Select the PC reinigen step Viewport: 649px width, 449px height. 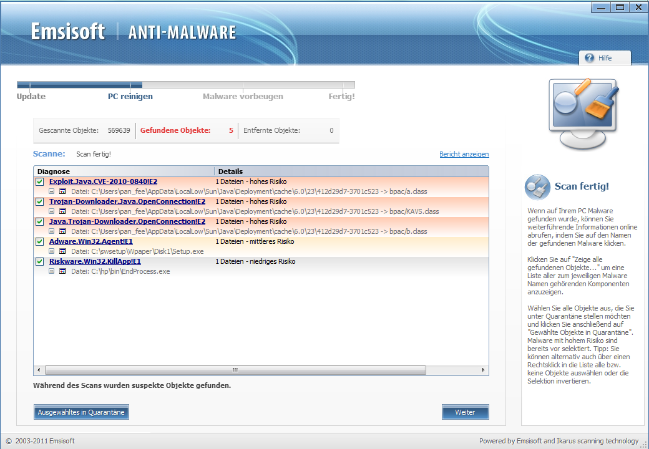130,96
